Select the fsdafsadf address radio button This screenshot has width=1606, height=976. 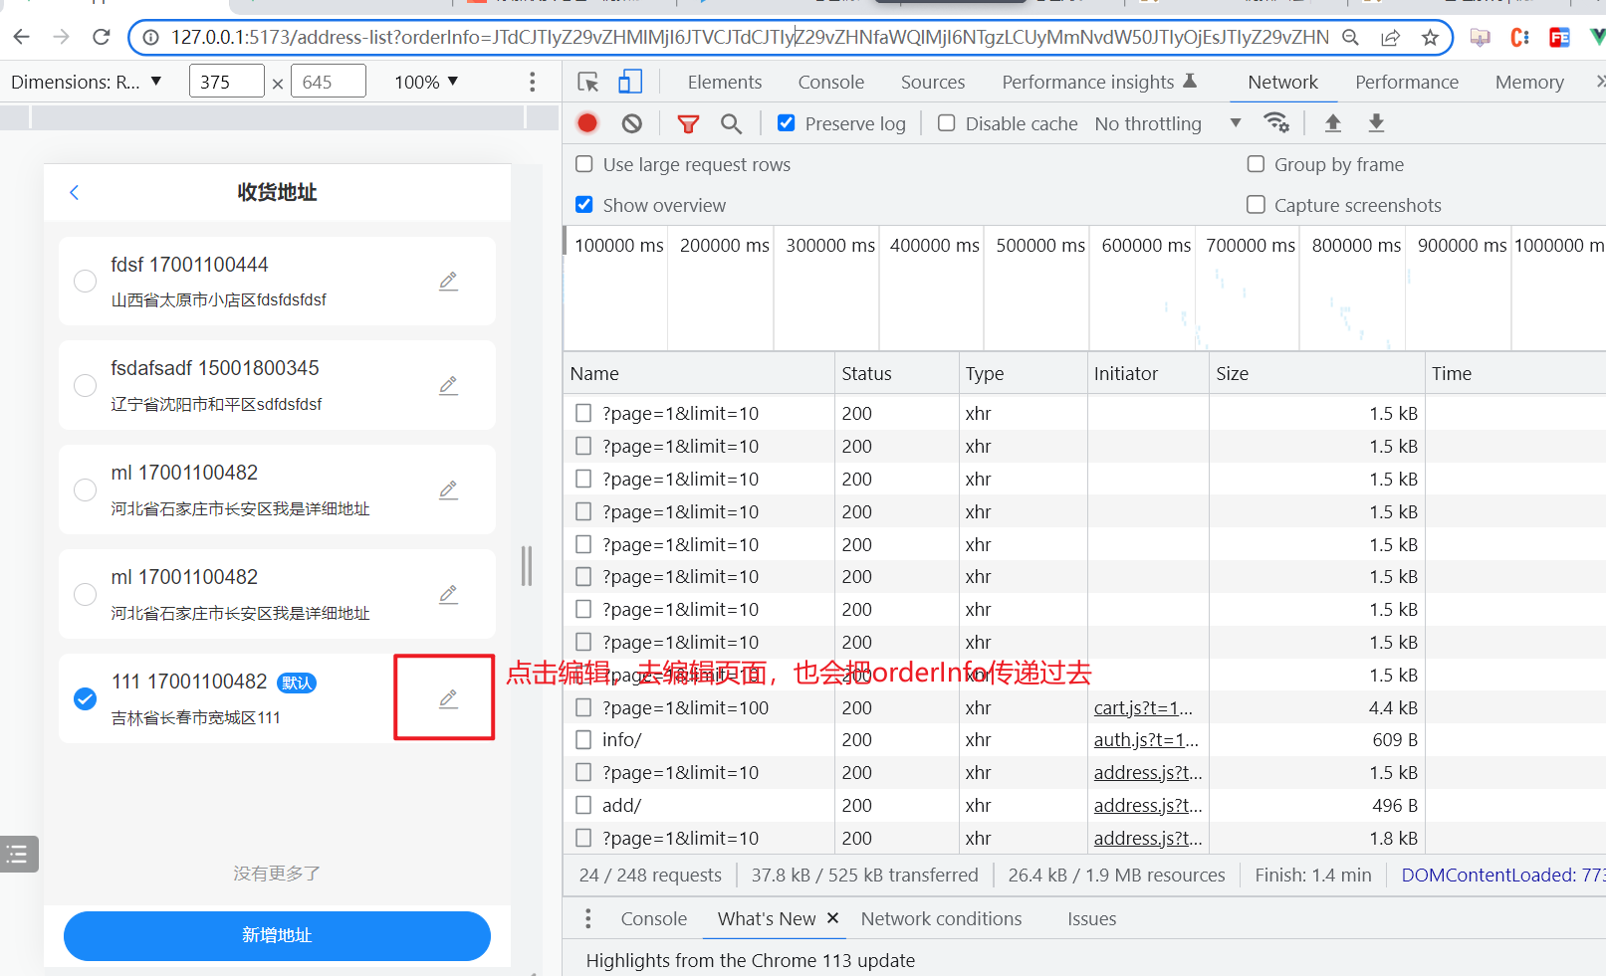pyautogui.click(x=86, y=385)
